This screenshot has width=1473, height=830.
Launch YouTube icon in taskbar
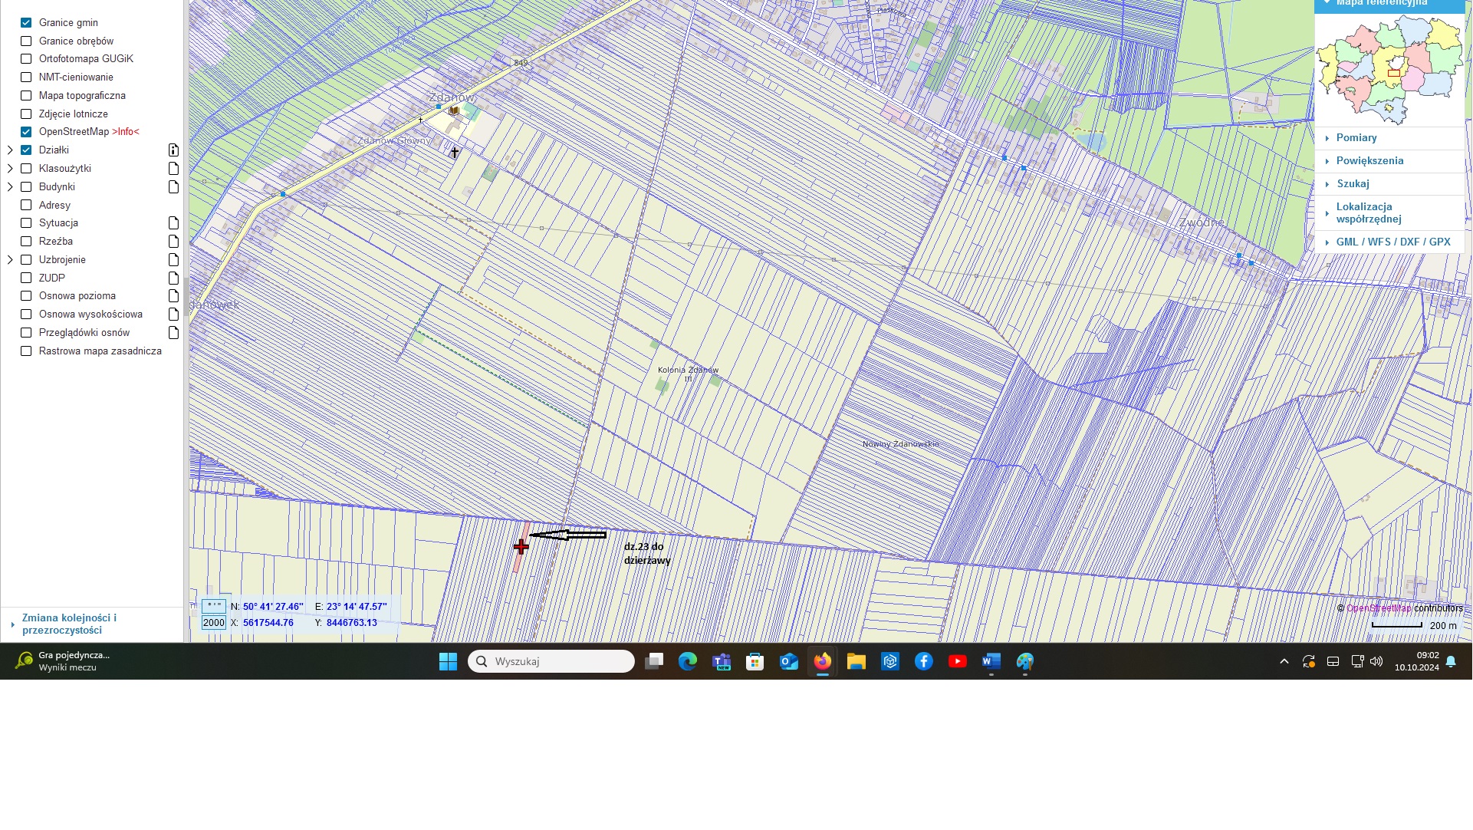coord(957,661)
